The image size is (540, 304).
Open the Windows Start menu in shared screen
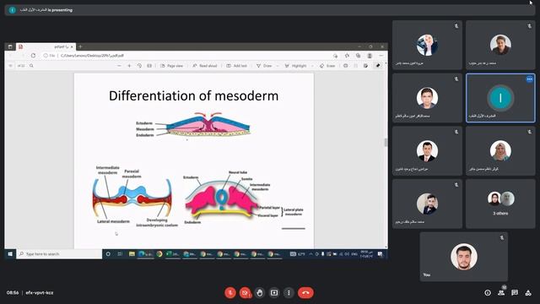pyautogui.click(x=10, y=254)
